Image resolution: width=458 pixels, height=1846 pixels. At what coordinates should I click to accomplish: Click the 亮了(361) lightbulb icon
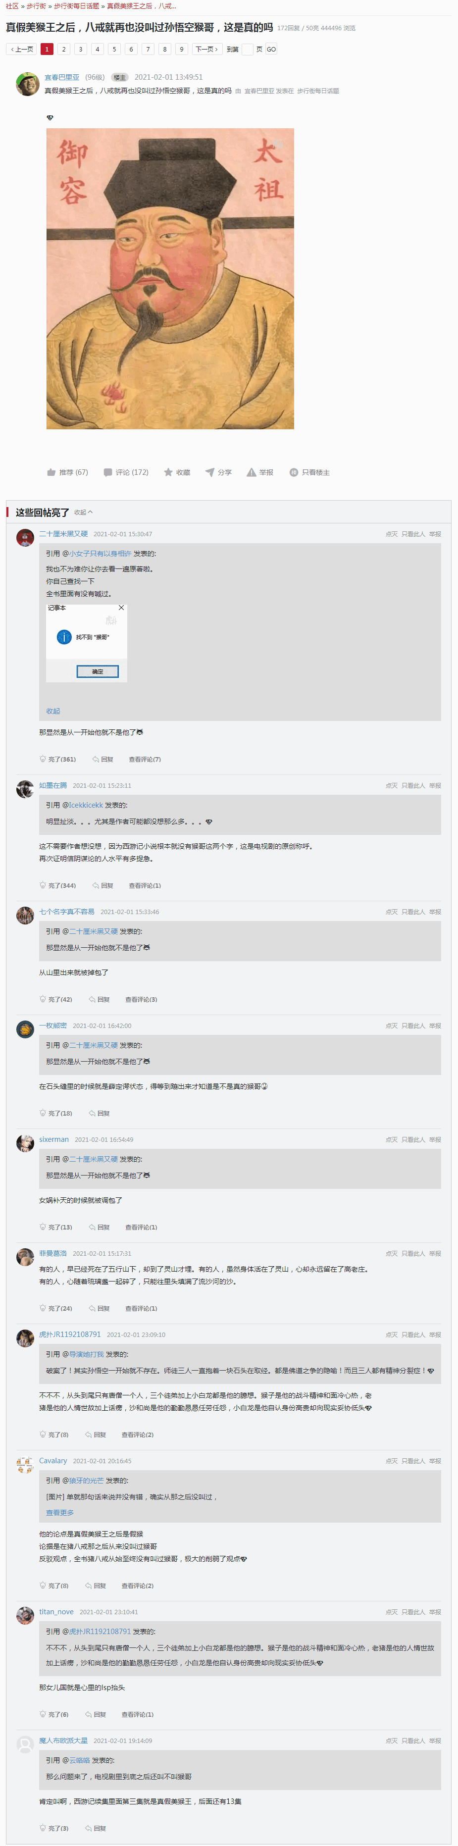pos(42,759)
